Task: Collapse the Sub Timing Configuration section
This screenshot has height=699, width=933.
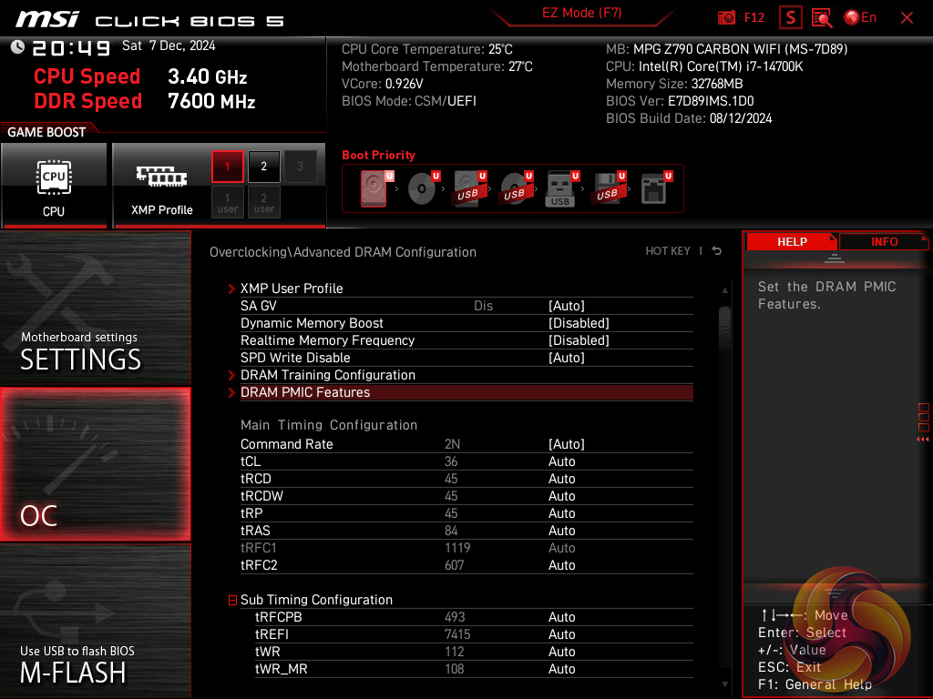Action: 232,600
